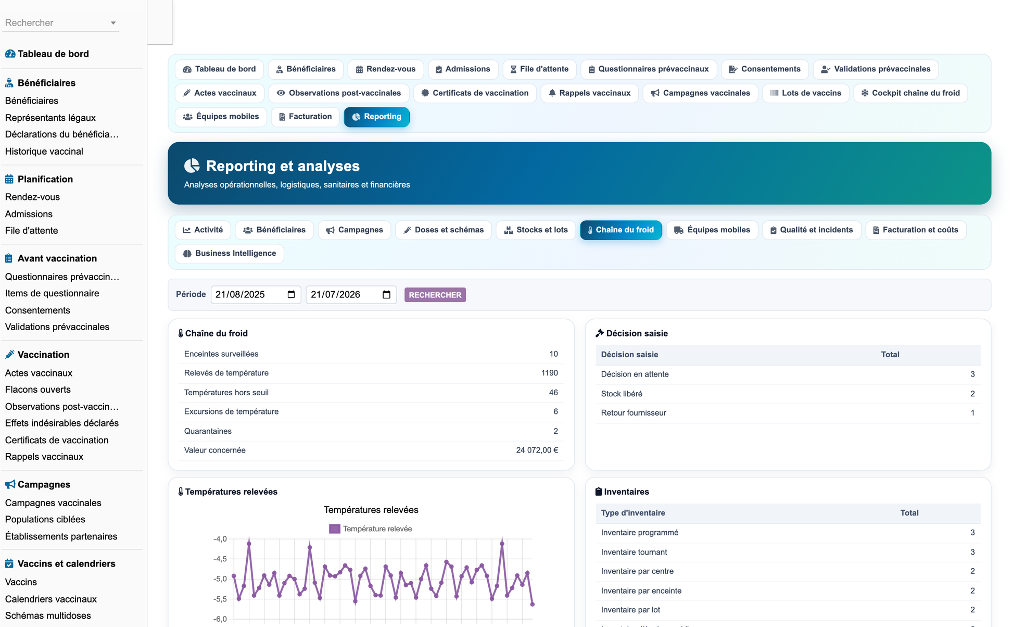The image size is (1013, 627).
Task: Open the Facturation top tab
Action: [305, 117]
